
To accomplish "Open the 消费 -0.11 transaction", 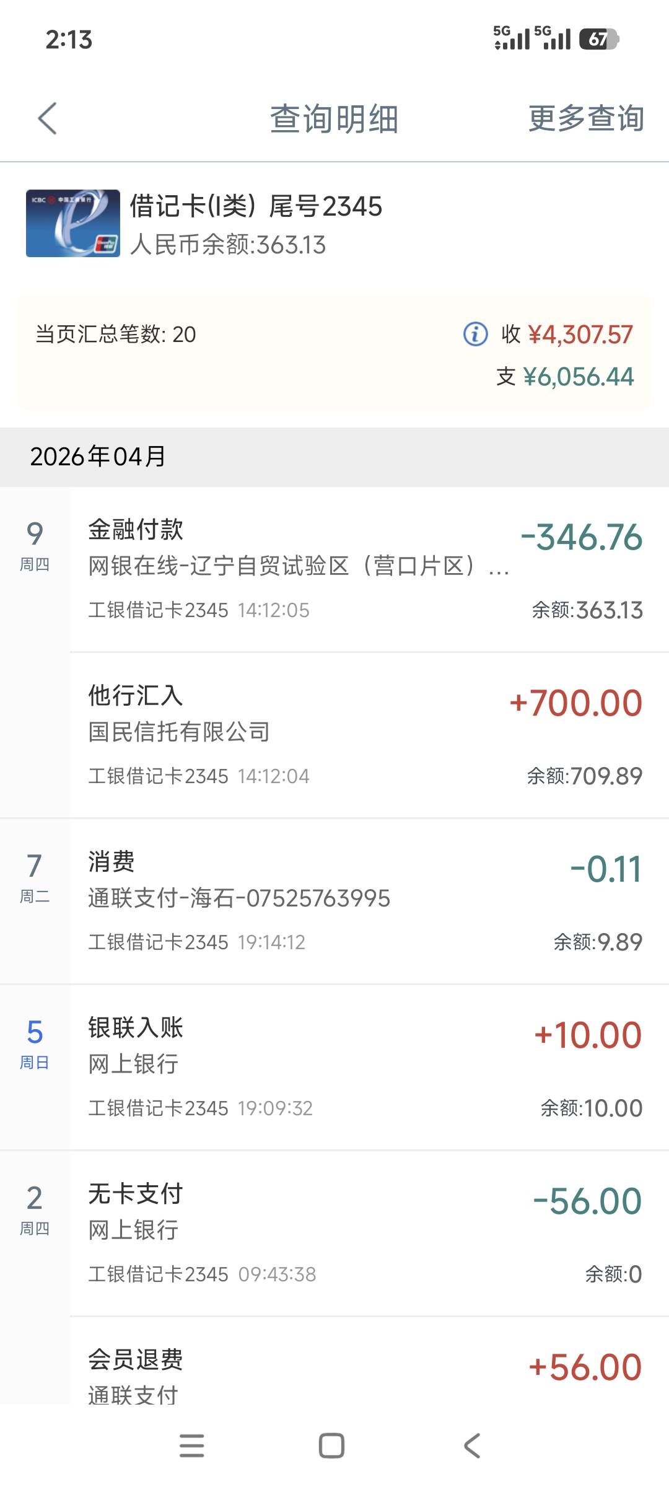I will pyautogui.click(x=365, y=901).
